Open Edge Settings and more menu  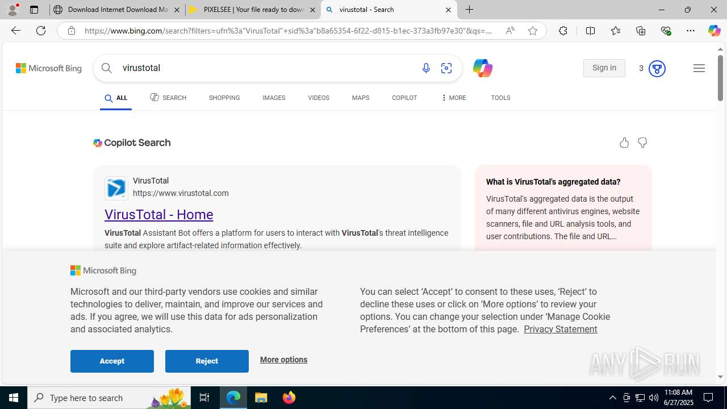click(x=691, y=31)
